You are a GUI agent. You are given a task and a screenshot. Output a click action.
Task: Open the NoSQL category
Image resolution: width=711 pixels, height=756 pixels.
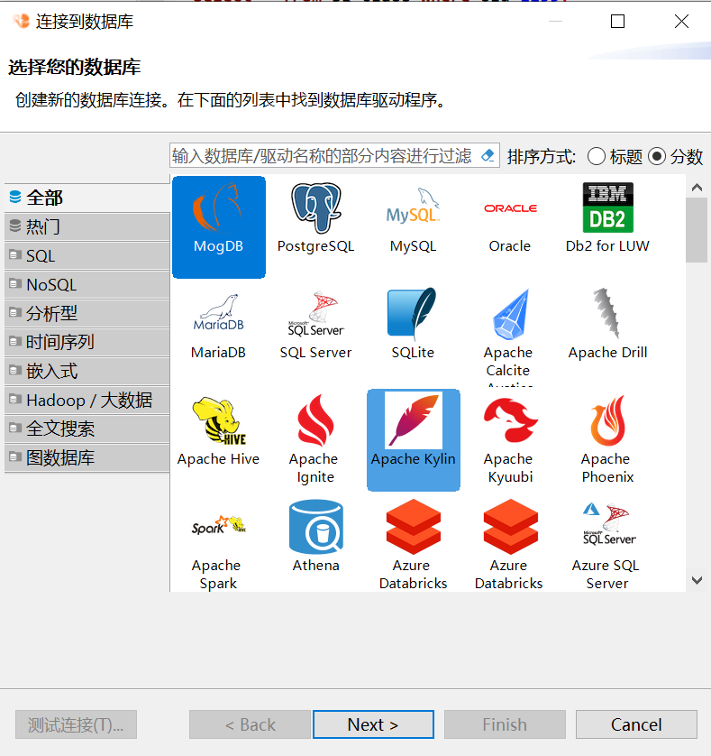tap(87, 284)
